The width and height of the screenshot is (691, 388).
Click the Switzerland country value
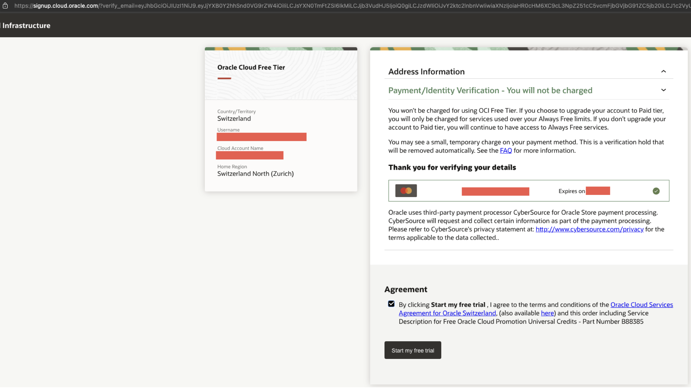[x=234, y=119]
